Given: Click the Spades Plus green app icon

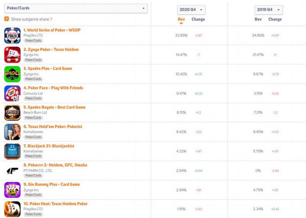Looking at the screenshot, I should 12,74.
